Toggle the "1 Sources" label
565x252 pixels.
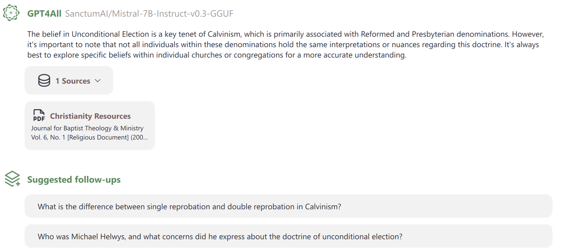point(73,81)
